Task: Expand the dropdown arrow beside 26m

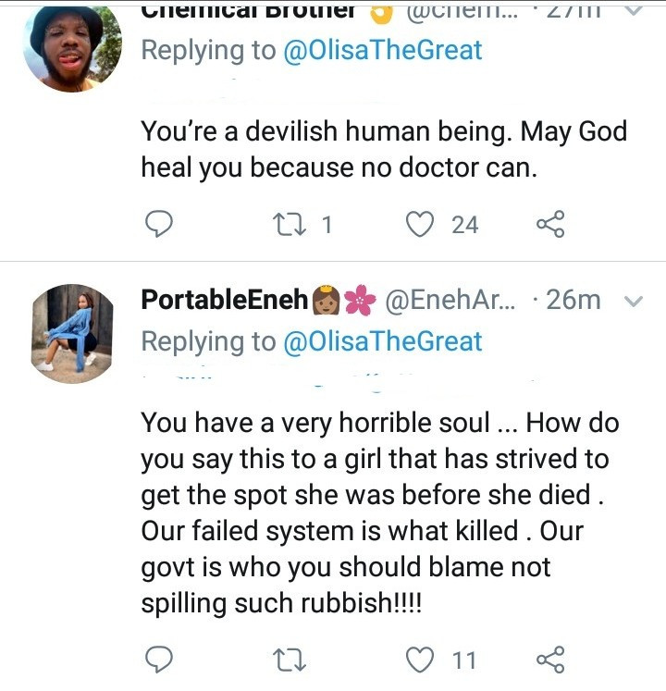Action: tap(635, 301)
